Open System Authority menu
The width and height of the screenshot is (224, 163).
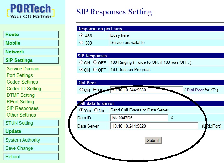click(x=31, y=140)
